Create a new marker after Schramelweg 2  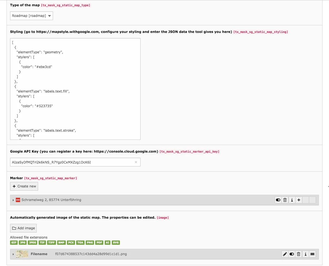point(299,200)
